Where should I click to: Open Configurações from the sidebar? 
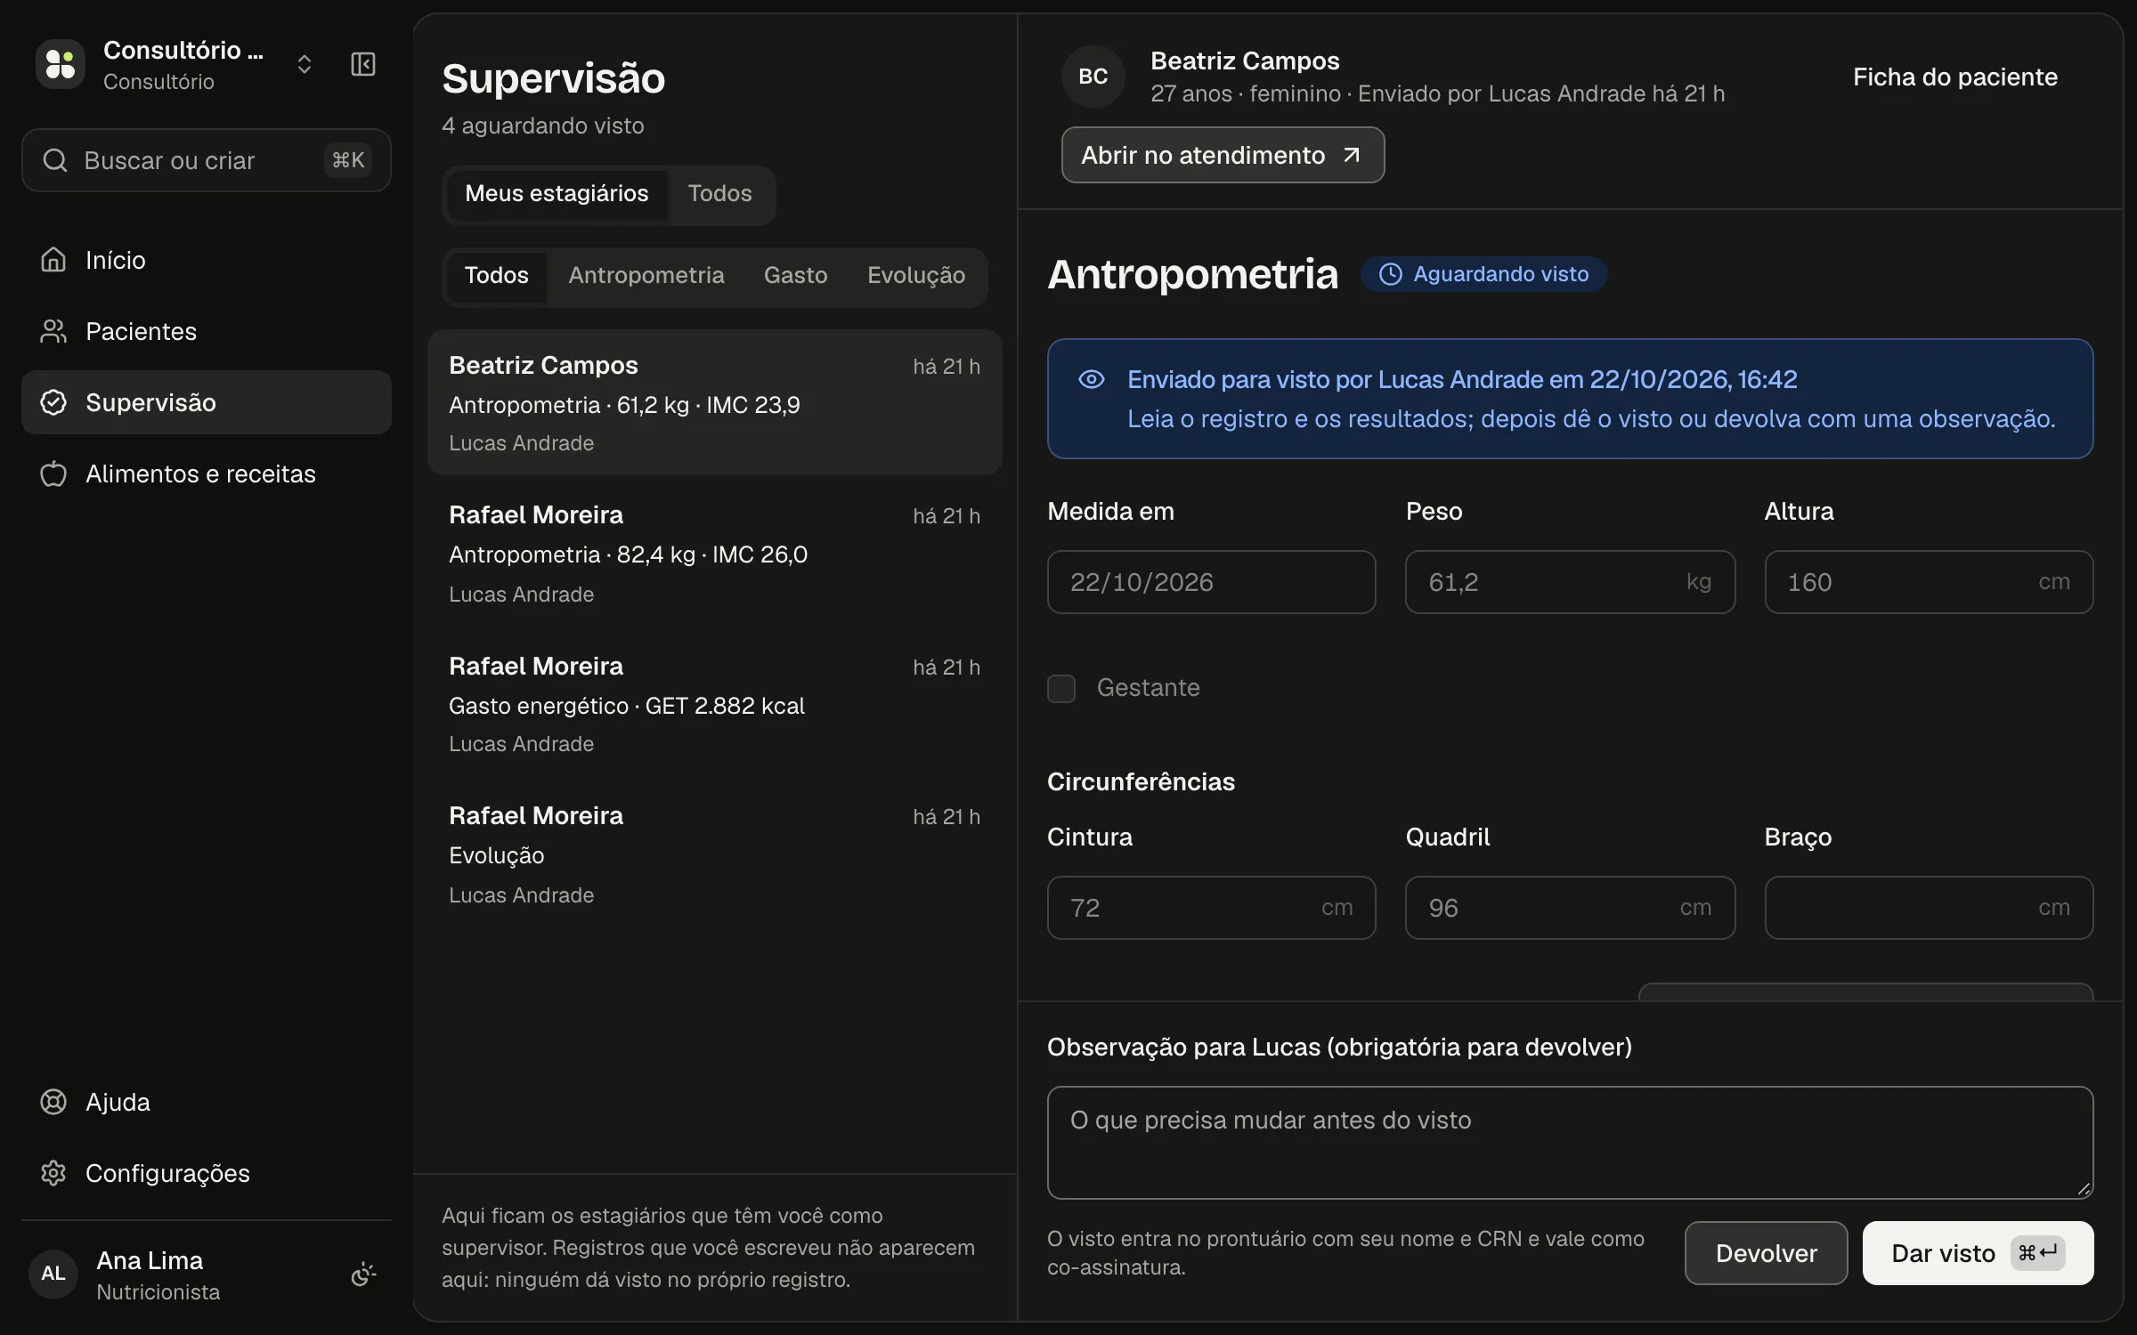[x=207, y=1173]
